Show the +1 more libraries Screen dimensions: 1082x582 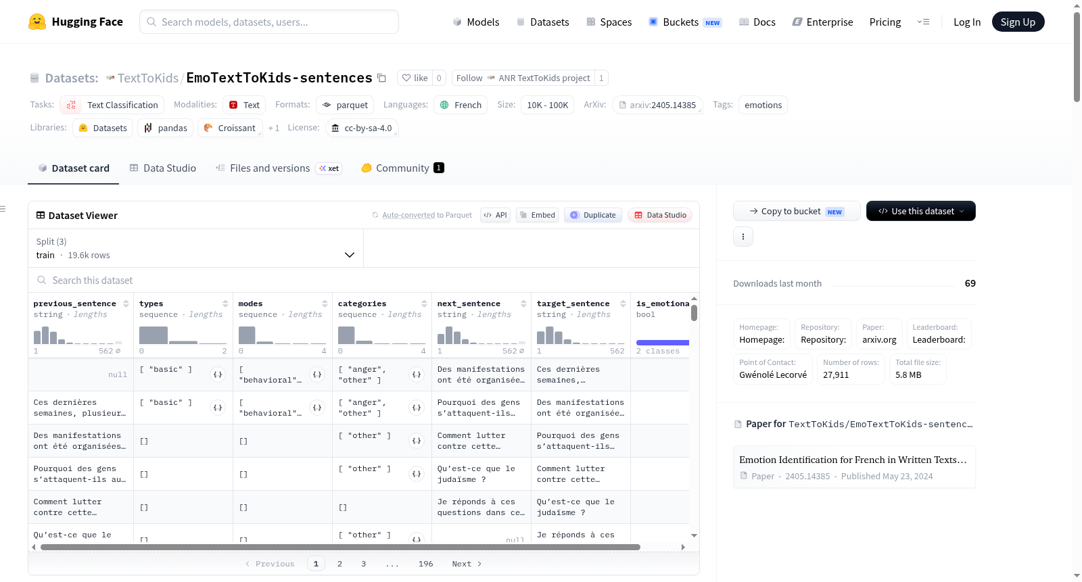pyautogui.click(x=273, y=128)
